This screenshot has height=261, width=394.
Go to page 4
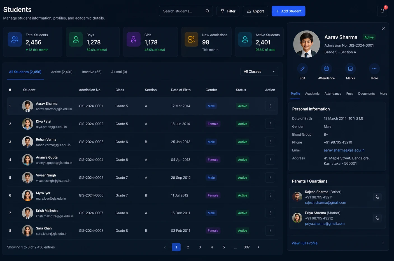click(212, 247)
